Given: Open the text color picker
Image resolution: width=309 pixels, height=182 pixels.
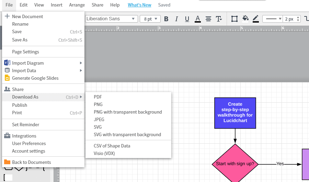Looking at the screenshot, I should pos(197,19).
